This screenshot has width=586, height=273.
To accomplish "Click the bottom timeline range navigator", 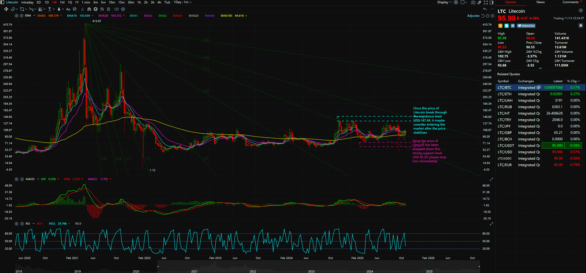I will coord(318,266).
